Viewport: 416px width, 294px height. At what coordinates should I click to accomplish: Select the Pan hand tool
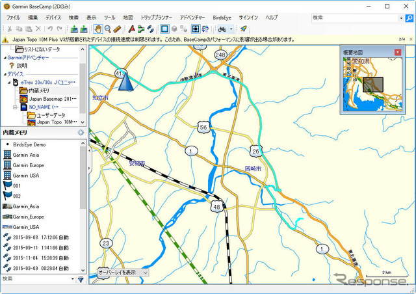[x=98, y=29]
